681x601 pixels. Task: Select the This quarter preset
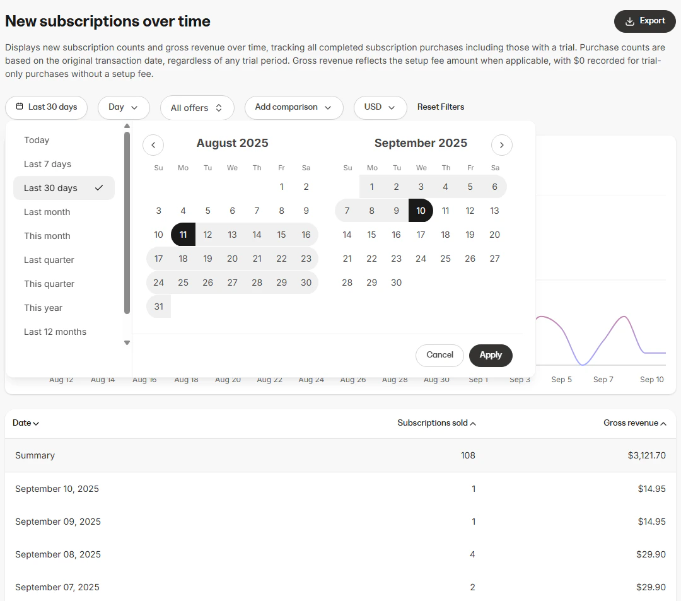[x=49, y=284]
